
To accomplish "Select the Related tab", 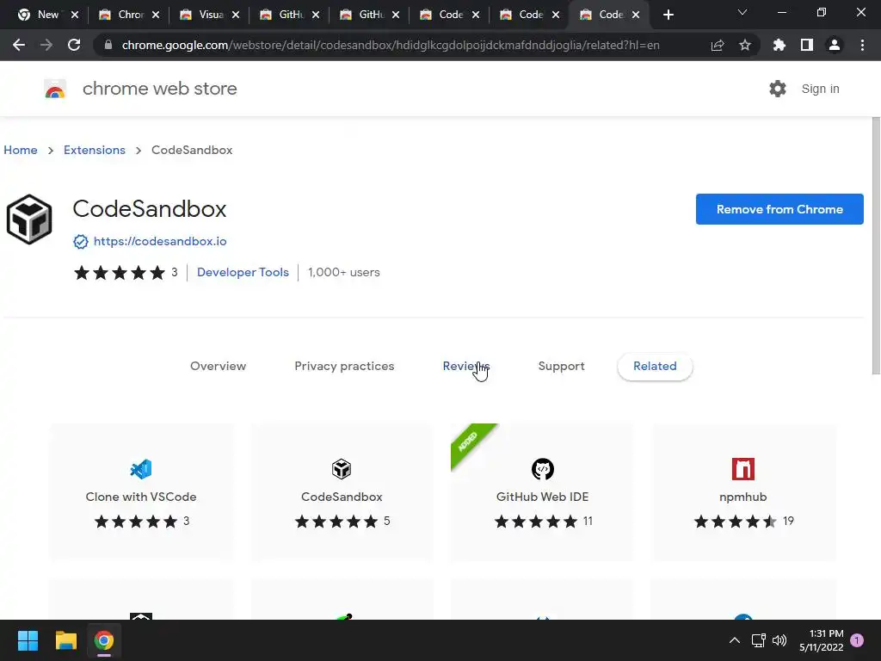I will (x=655, y=366).
